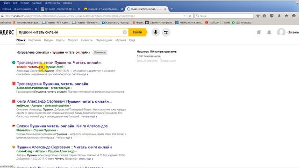The width and height of the screenshot is (299, 168).
Task: Click Читать ещё in libreed.ru snippet
Action: pyautogui.click(x=64, y=138)
